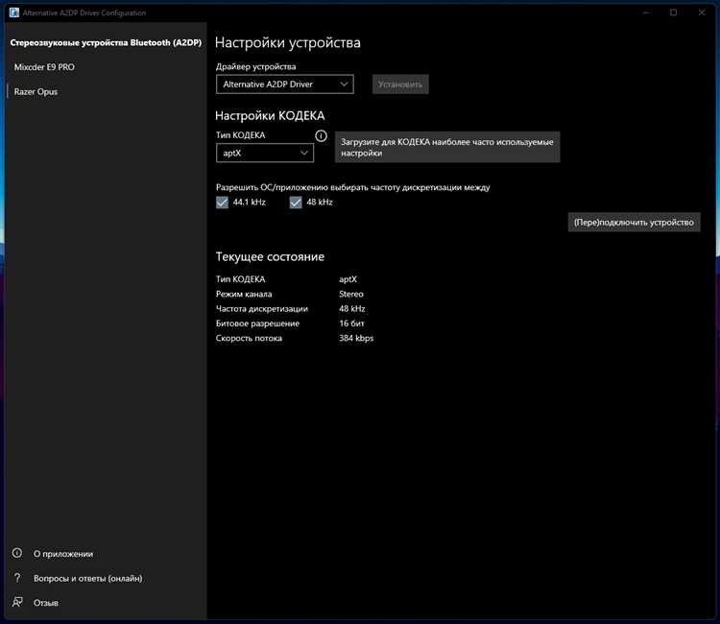Open 'Отзыв' feedback entry

46,603
